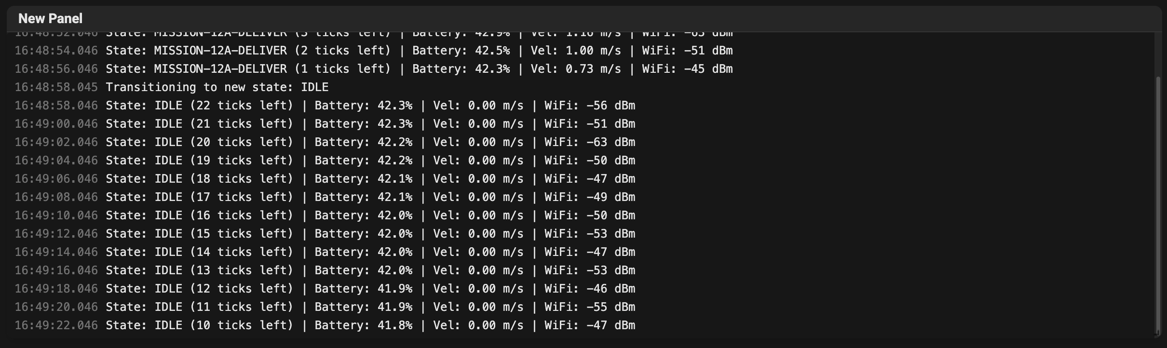This screenshot has height=348, width=1167.
Task: Click the New Panel title
Action: [50, 18]
